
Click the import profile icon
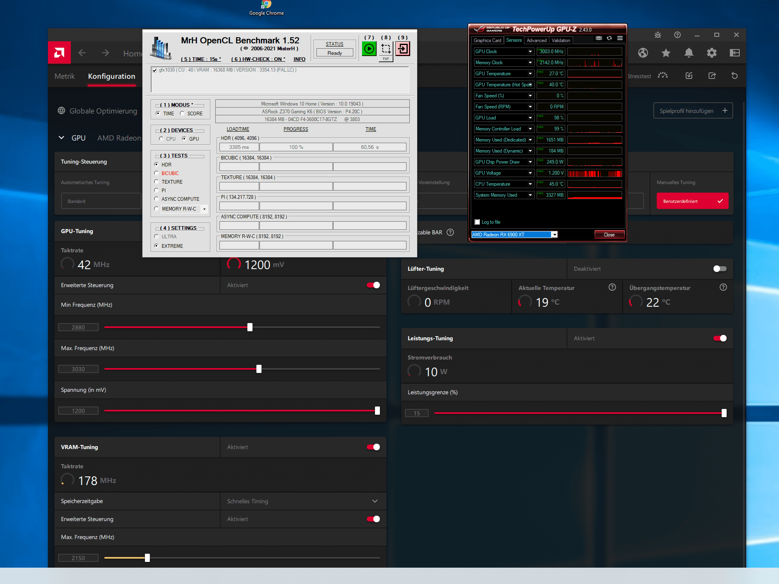(x=689, y=76)
